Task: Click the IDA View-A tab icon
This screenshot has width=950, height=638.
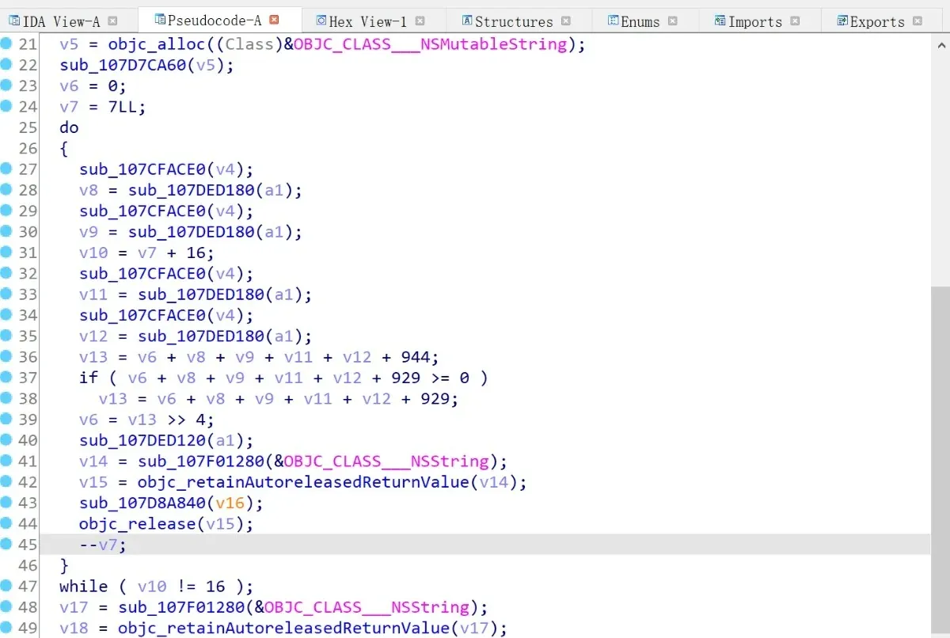Action: point(14,21)
